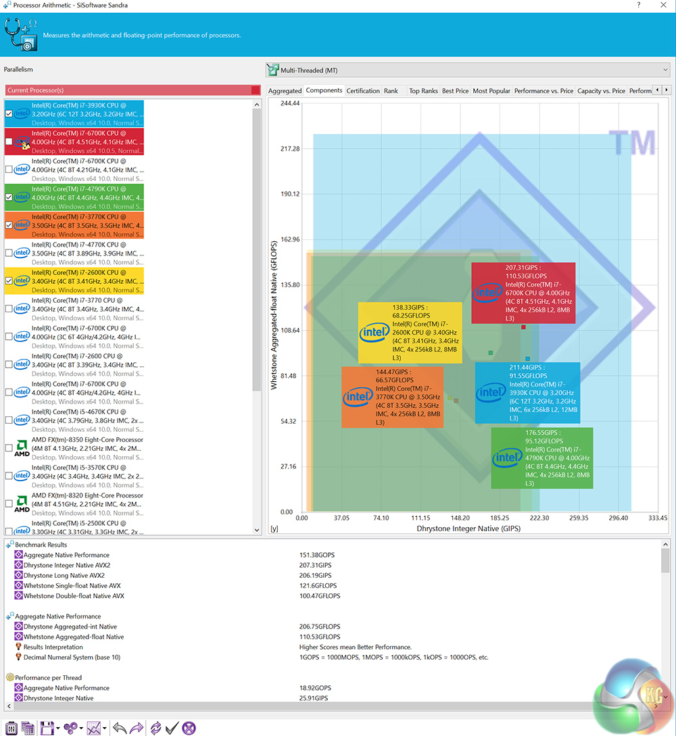This screenshot has height=736, width=676.
Task: Click the Intel logo of i5-4670K entry
Action: [x=22, y=420]
